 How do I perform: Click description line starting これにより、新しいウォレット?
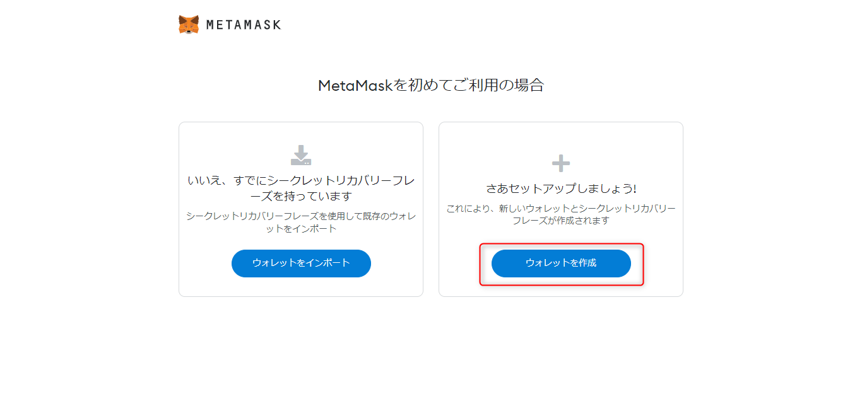point(561,209)
